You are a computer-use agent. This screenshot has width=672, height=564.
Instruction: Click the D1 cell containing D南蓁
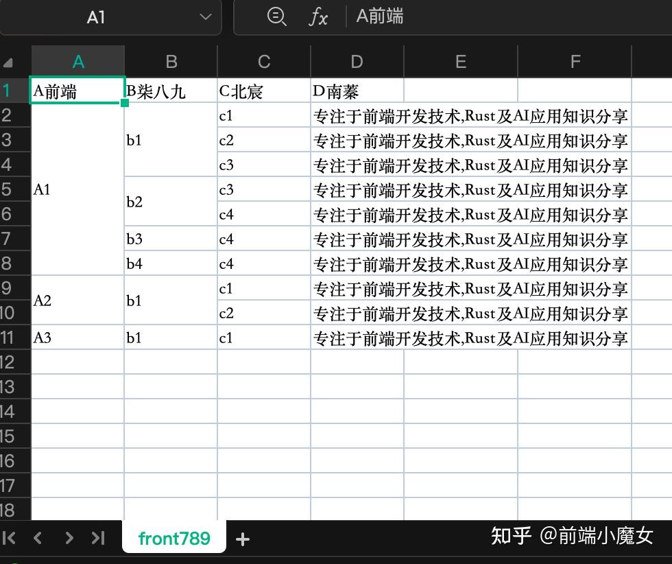click(357, 90)
